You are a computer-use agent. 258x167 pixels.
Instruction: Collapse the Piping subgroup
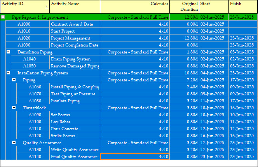coord(14,80)
